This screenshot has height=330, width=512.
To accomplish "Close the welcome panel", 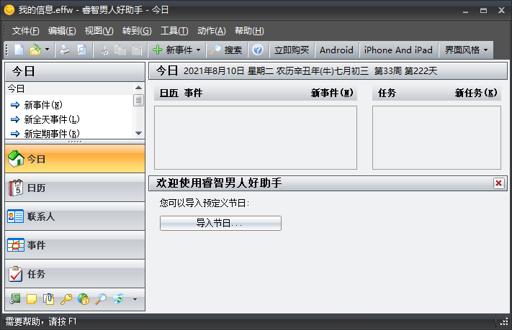I will coord(498,183).
